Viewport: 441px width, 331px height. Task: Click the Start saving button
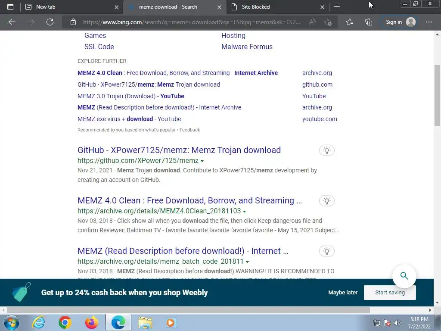coord(390,293)
